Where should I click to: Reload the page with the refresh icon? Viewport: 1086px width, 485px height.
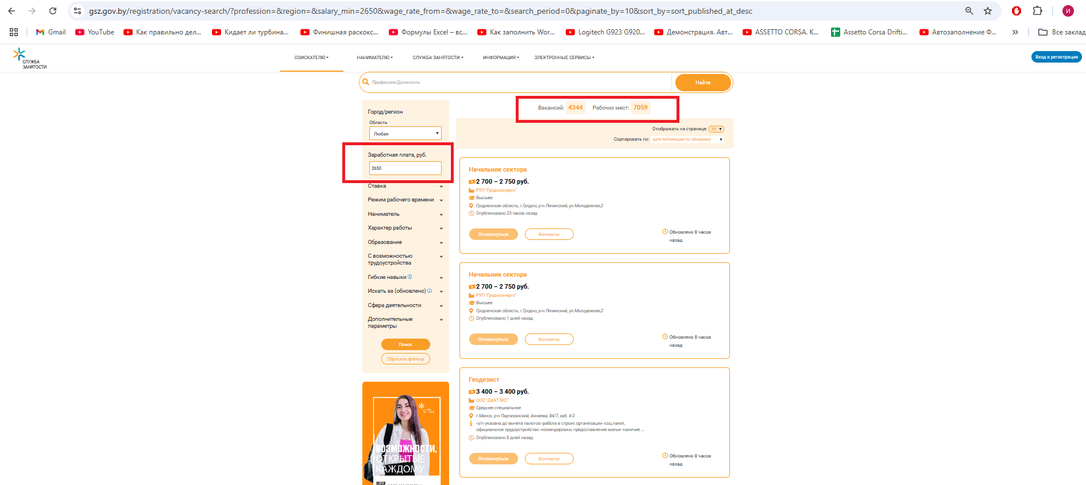point(53,11)
